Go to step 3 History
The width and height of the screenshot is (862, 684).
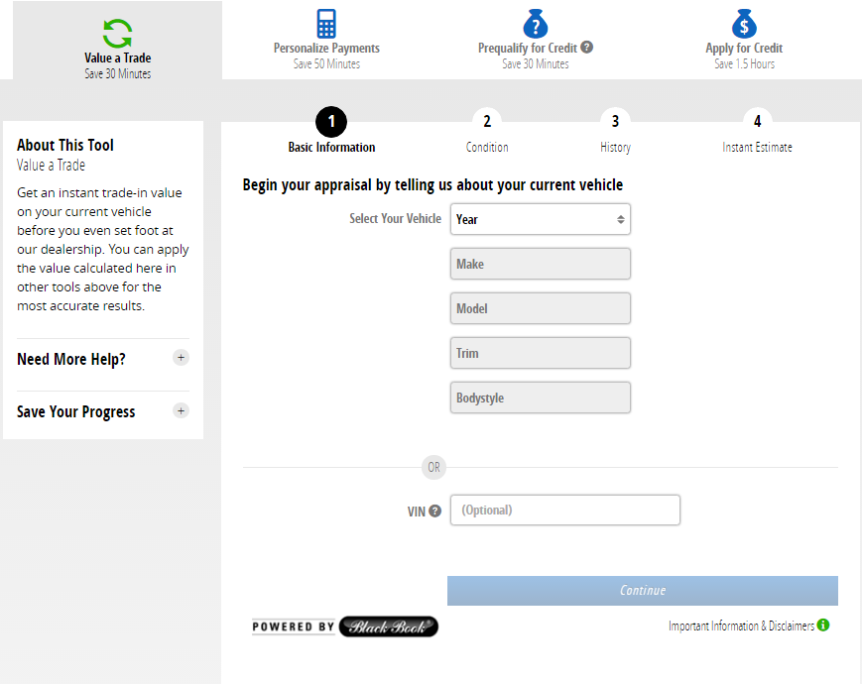[x=615, y=122]
